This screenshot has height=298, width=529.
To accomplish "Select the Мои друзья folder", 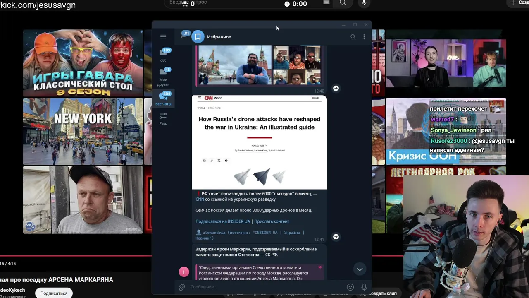I will point(164,77).
